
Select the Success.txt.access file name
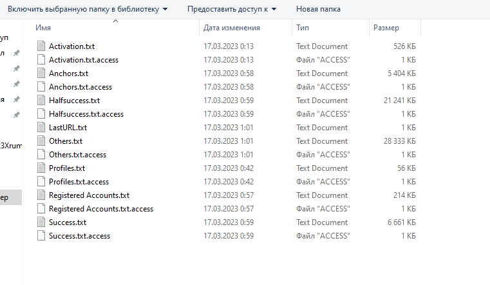coord(79,236)
